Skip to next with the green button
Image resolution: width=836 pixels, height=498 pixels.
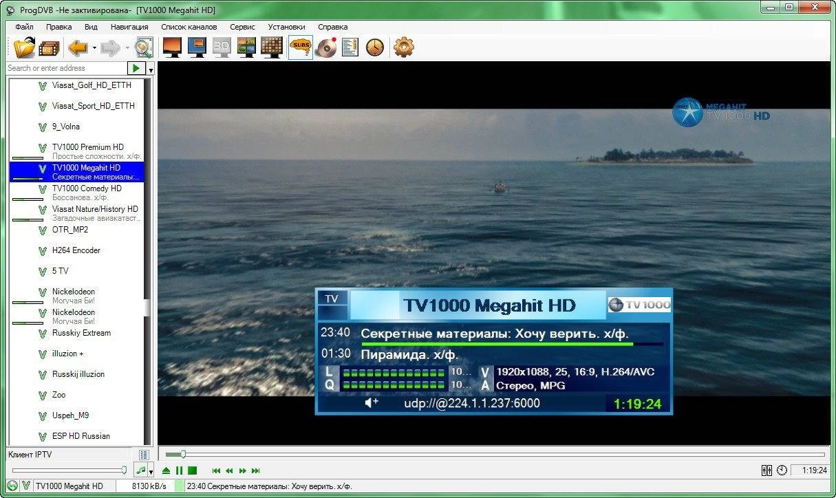coord(256,470)
